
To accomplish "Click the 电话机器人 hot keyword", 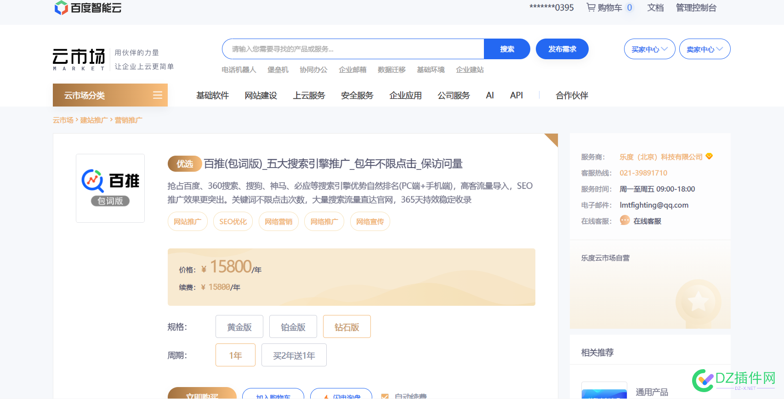I will point(239,69).
